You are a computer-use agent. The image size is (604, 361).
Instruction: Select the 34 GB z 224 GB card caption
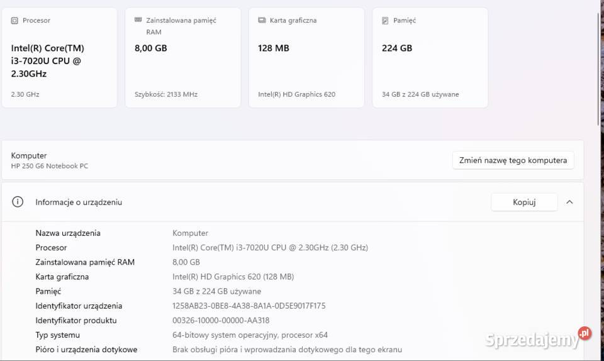click(420, 94)
